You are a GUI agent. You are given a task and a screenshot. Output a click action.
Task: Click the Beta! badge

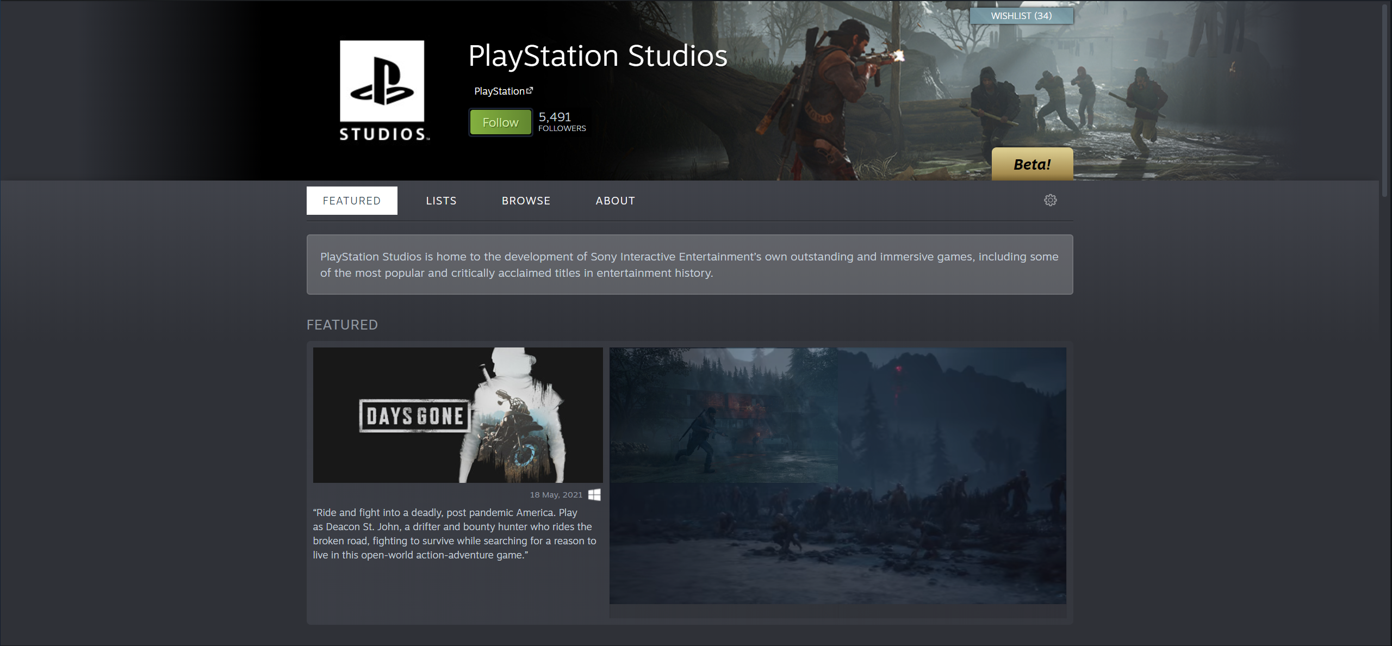1032,164
